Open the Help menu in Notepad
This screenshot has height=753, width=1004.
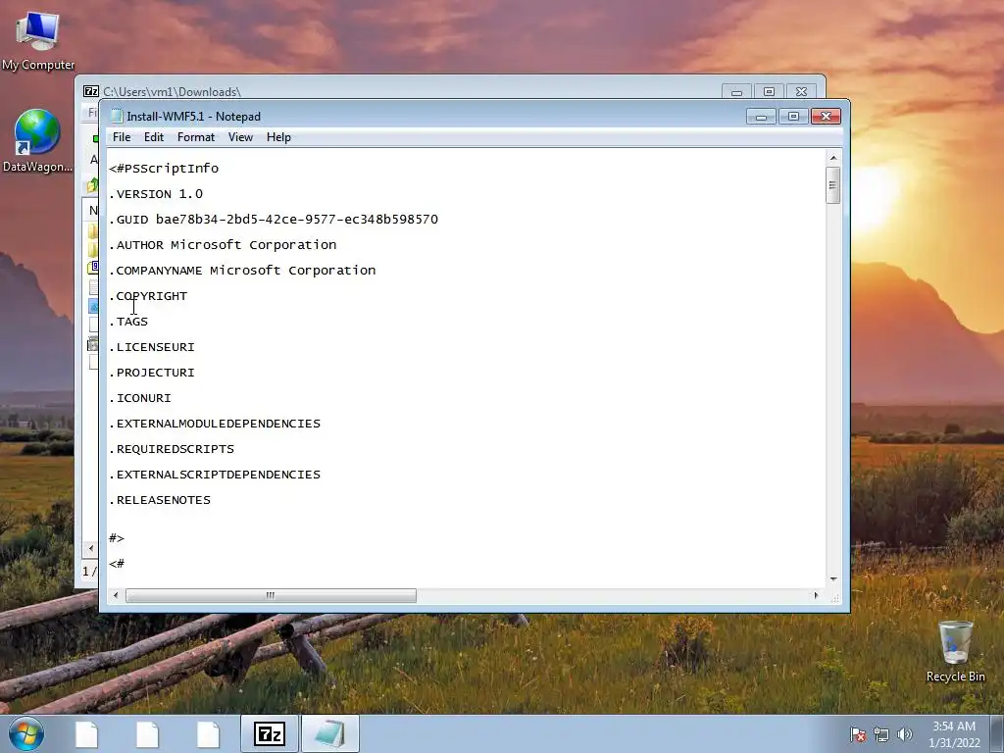pos(278,137)
